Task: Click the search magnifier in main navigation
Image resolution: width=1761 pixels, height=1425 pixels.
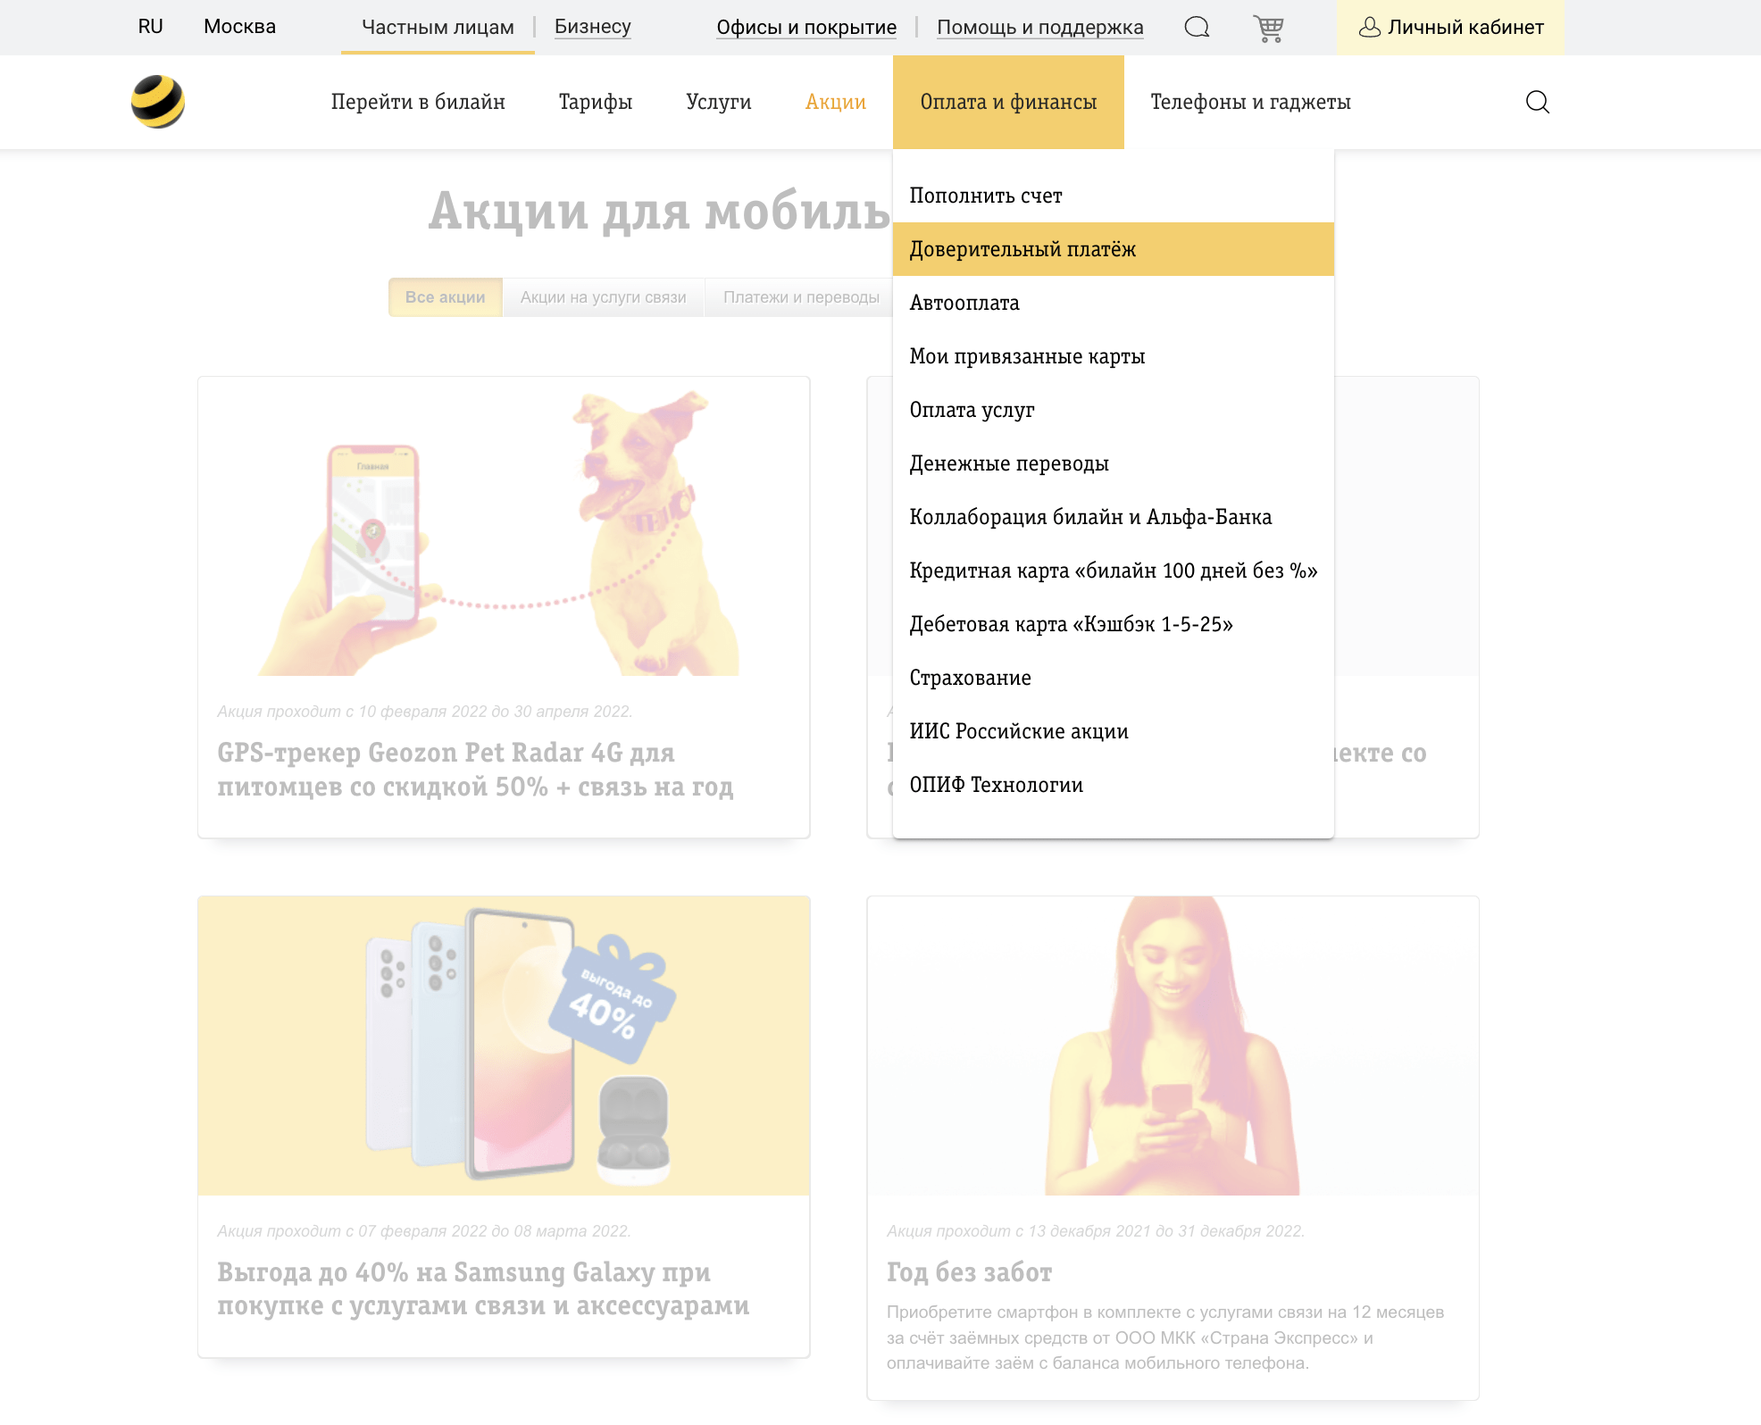Action: pos(1537,102)
